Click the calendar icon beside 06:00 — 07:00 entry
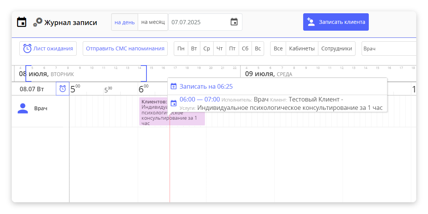 [174, 103]
